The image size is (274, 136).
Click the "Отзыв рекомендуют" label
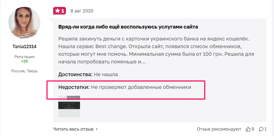point(219,129)
